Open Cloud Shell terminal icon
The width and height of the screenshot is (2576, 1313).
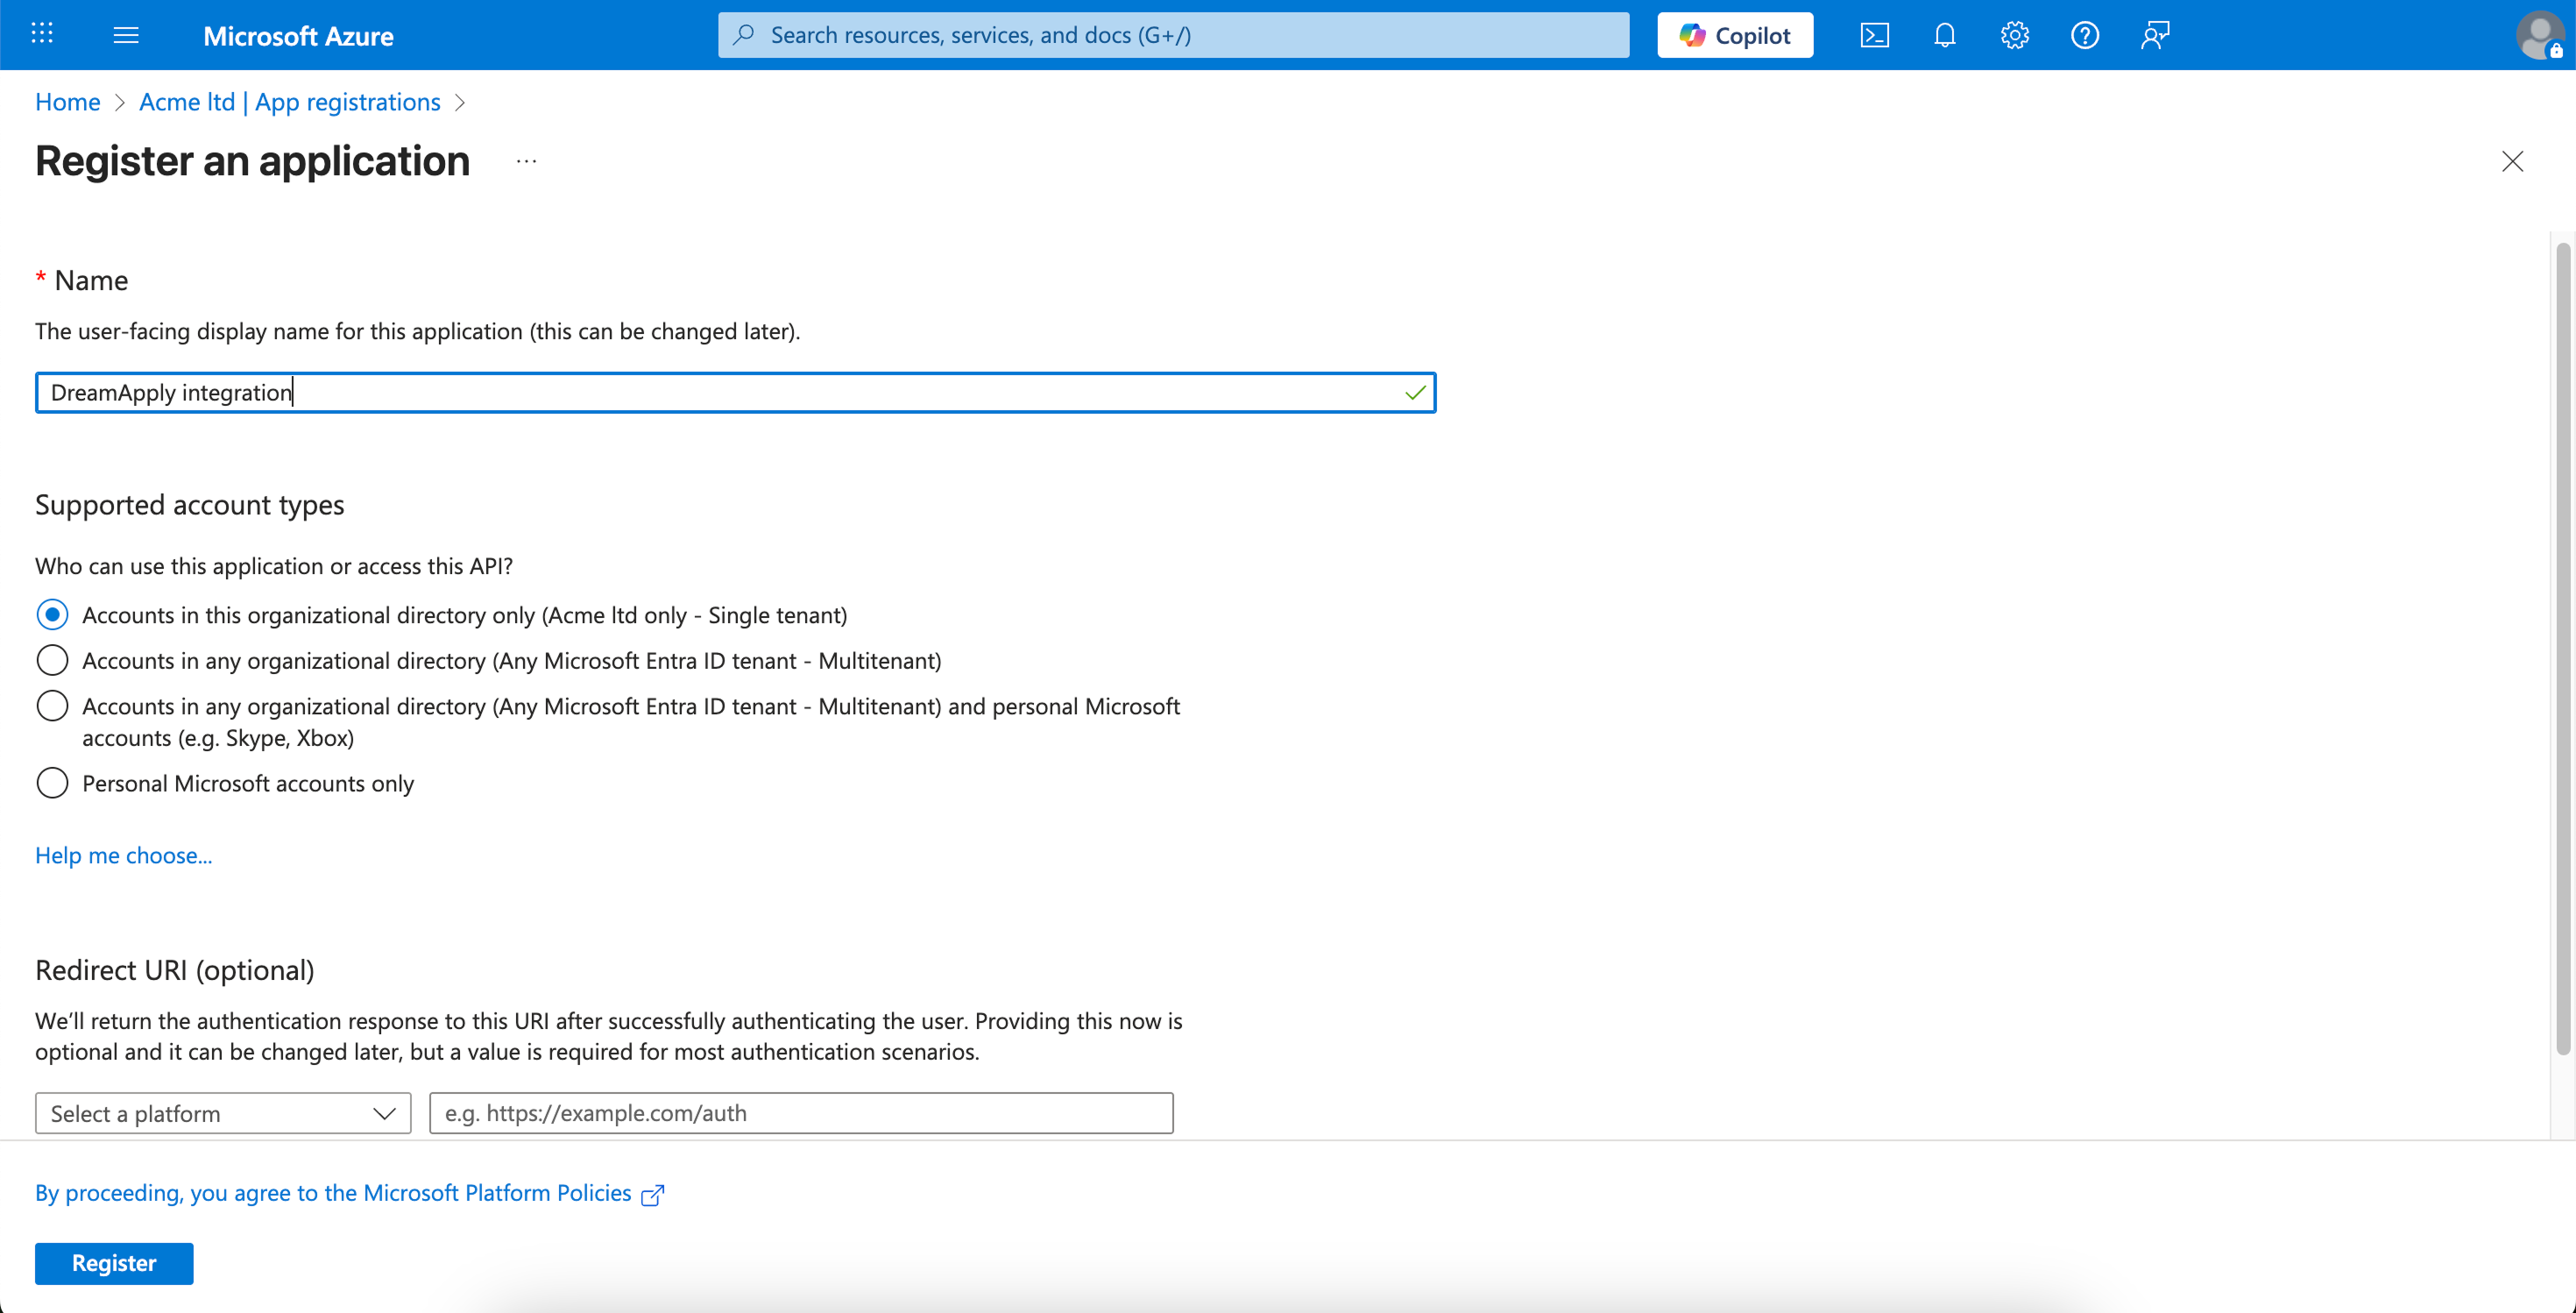[x=1875, y=35]
